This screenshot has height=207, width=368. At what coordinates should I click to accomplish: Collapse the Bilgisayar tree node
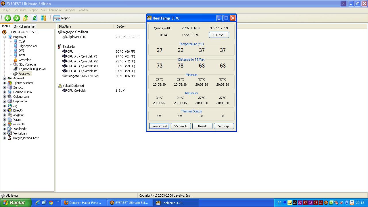[4, 37]
